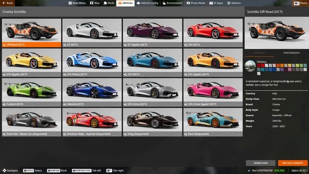The width and height of the screenshot is (309, 174).
Task: Click the Source value BeamNG - Official
Action: [x=282, y=116]
